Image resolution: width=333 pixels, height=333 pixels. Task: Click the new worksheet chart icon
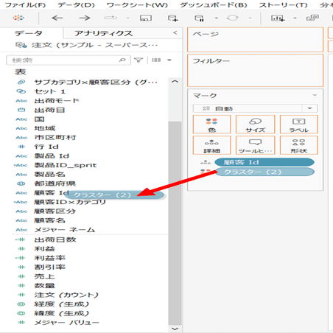click(x=278, y=18)
